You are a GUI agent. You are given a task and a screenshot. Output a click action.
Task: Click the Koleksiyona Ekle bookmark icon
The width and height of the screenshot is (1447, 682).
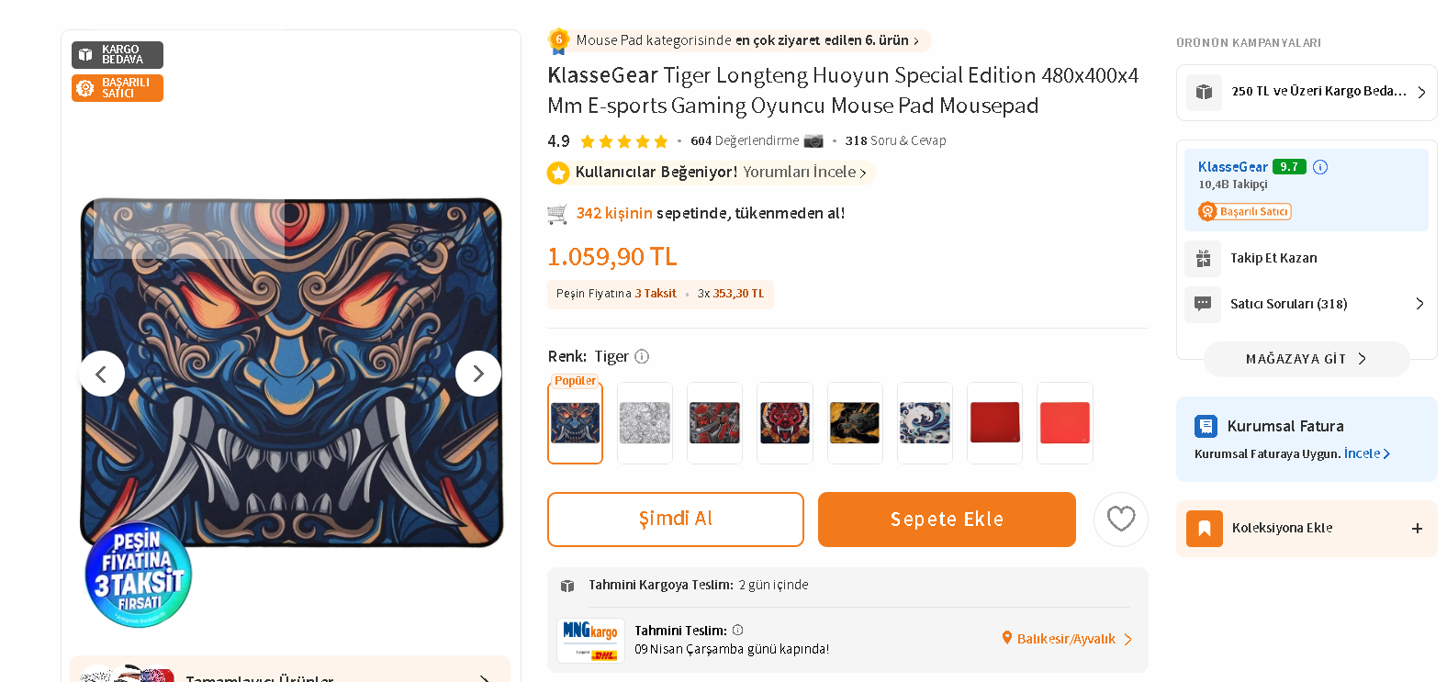1204,529
